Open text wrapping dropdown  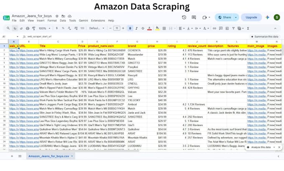pos(198,28)
